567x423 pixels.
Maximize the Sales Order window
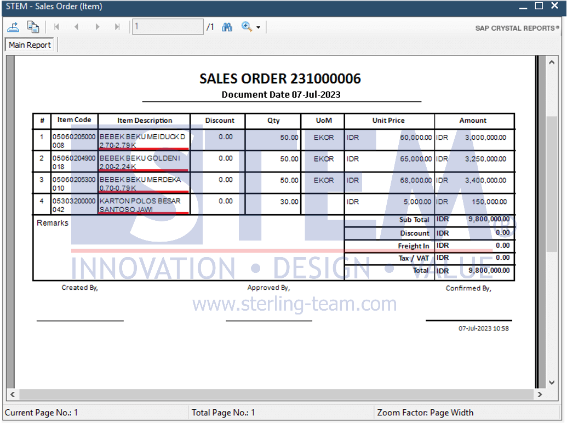(539, 6)
